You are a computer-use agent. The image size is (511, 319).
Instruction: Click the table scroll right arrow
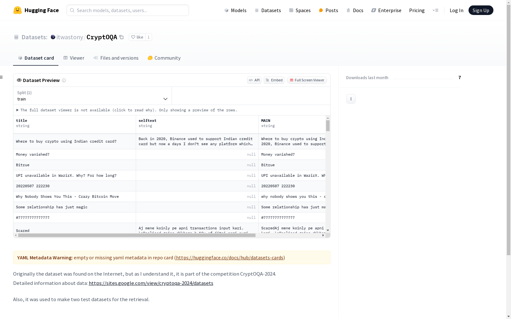click(323, 235)
